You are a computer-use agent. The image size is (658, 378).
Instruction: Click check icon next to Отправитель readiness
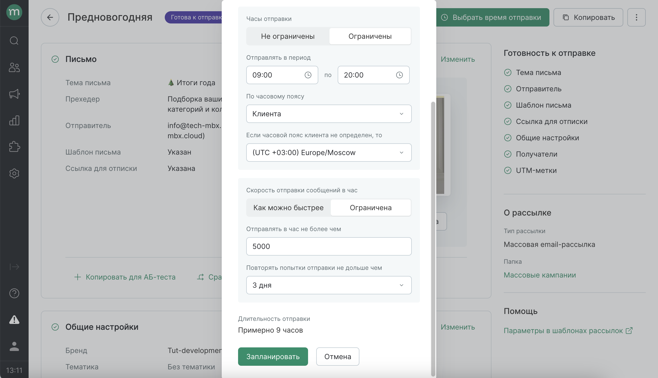point(508,89)
